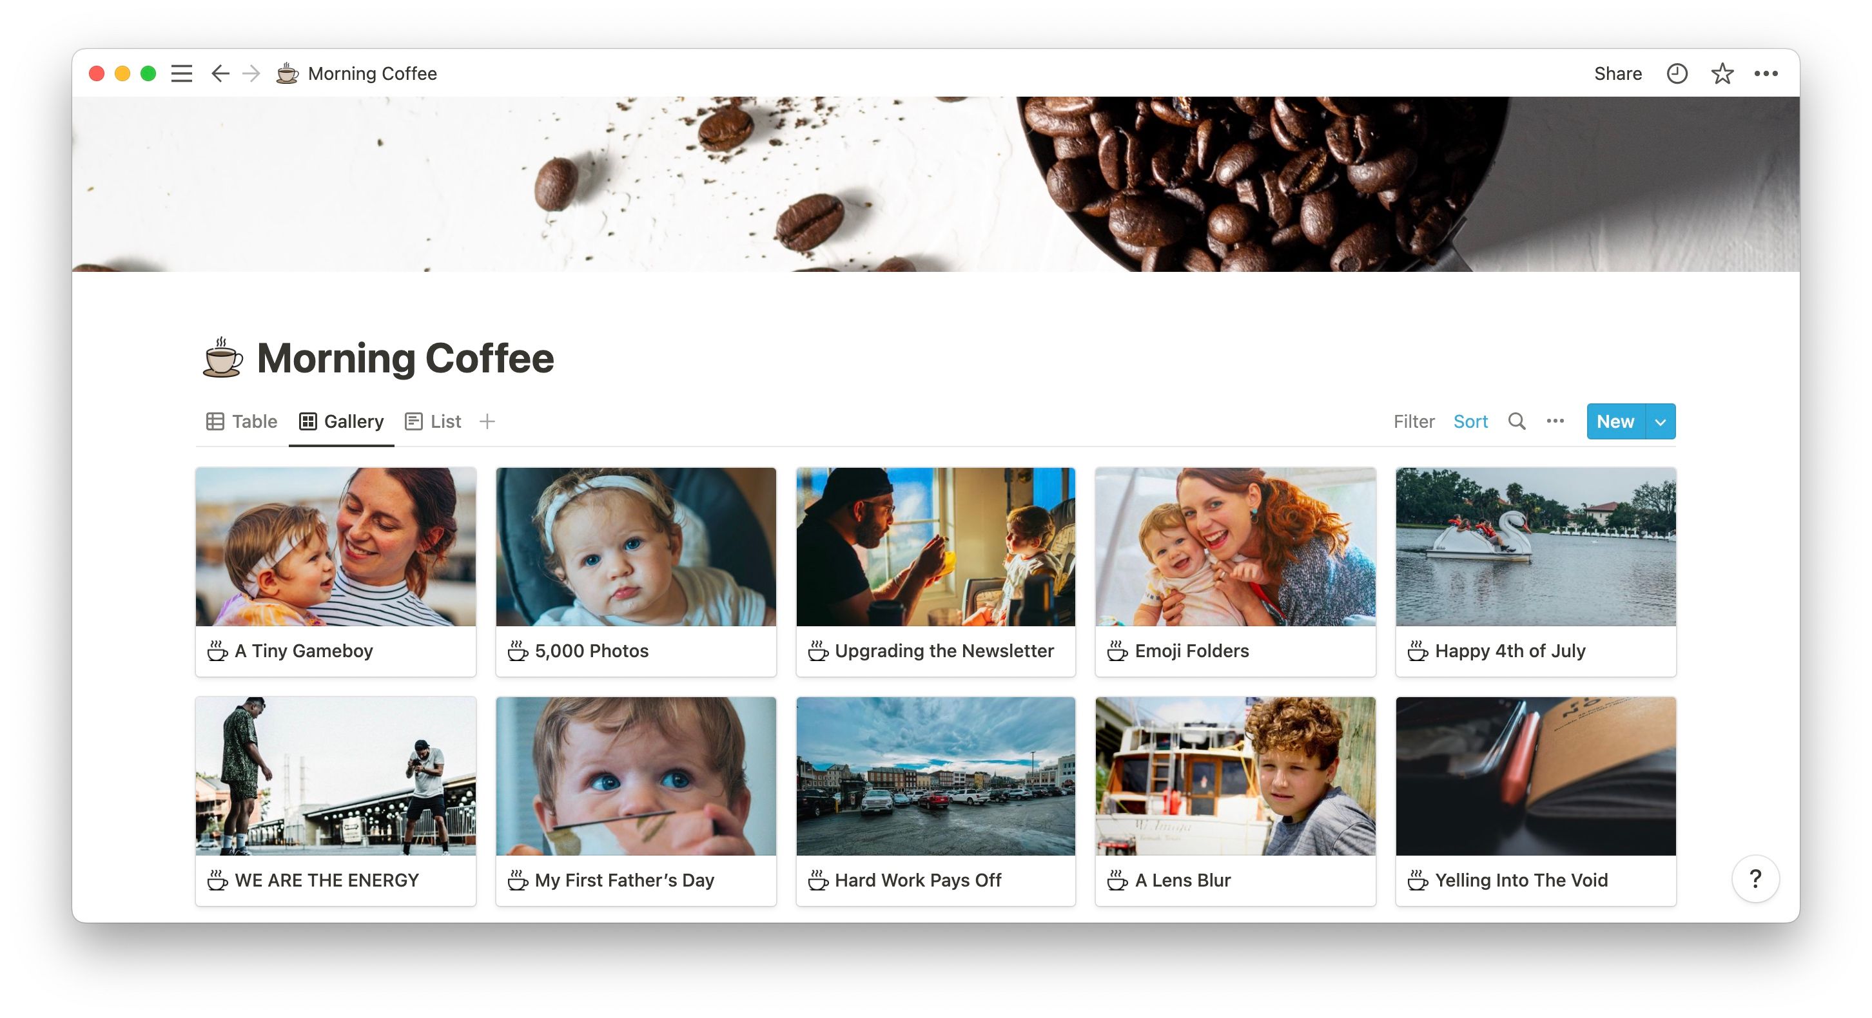The height and width of the screenshot is (1018, 1872).
Task: Add a new view with plus icon
Action: [487, 421]
